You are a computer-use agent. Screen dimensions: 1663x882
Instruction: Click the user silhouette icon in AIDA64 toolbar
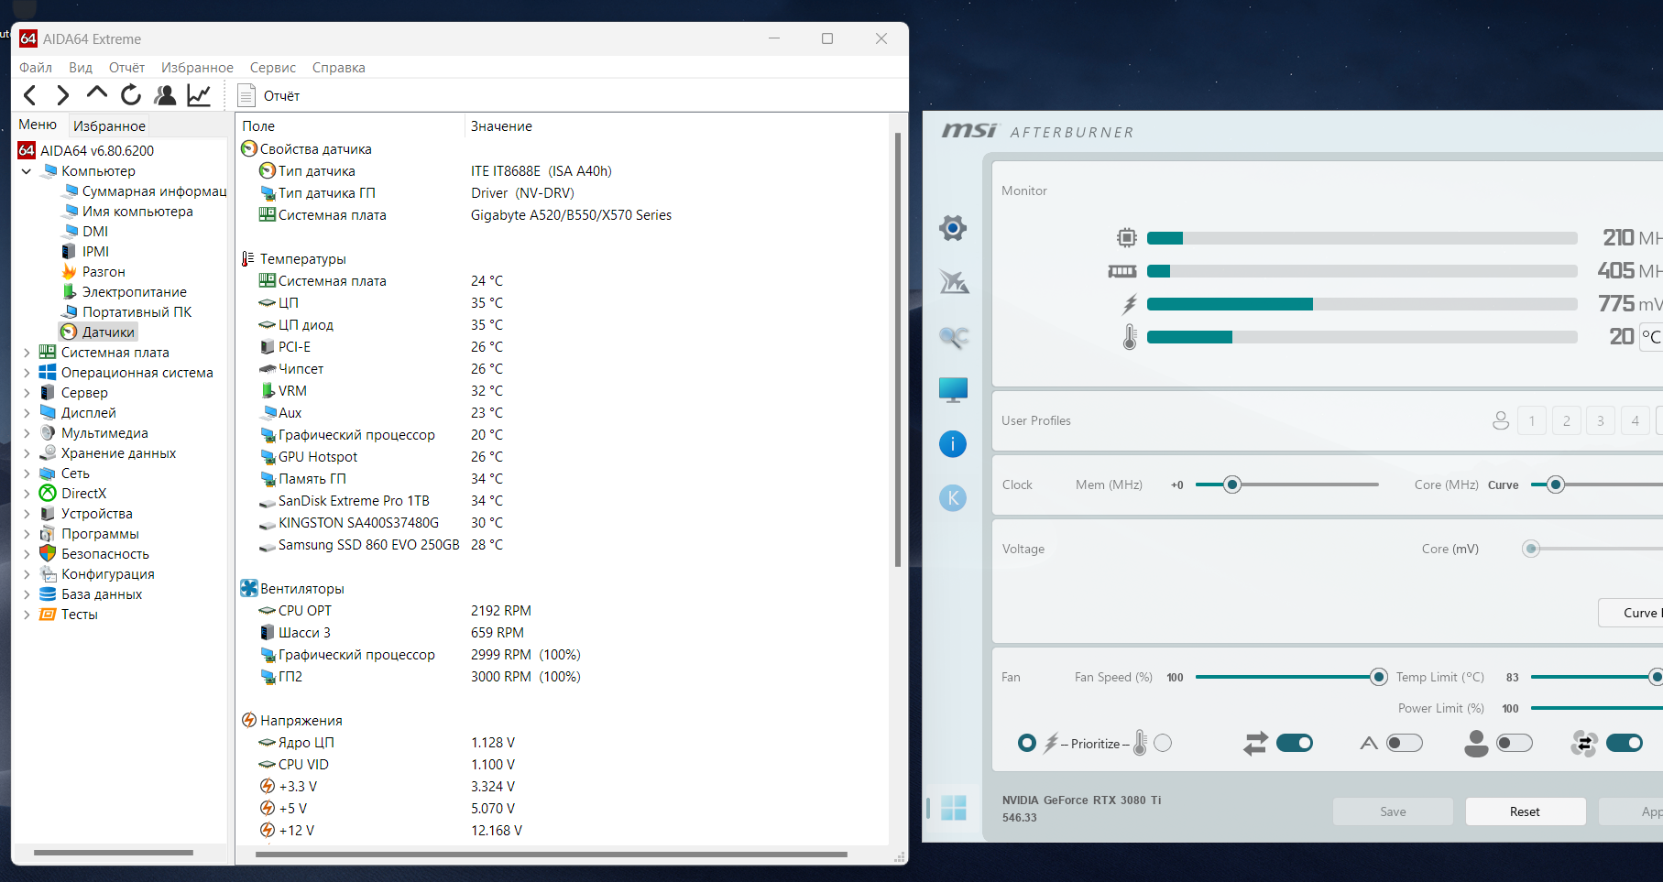[165, 95]
